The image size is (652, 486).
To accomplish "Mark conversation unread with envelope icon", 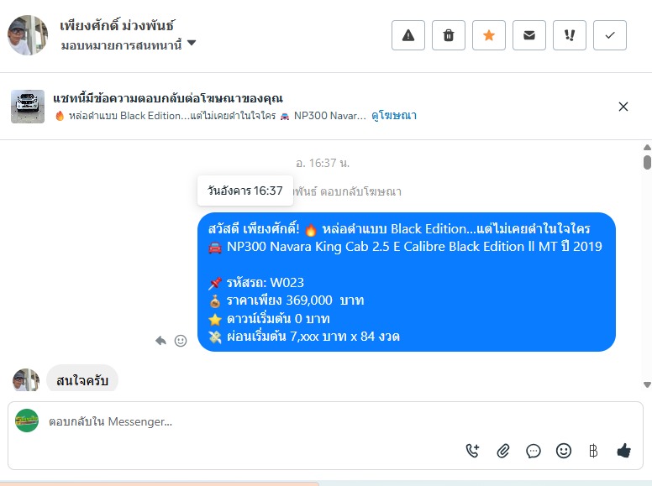I will pos(529,35).
